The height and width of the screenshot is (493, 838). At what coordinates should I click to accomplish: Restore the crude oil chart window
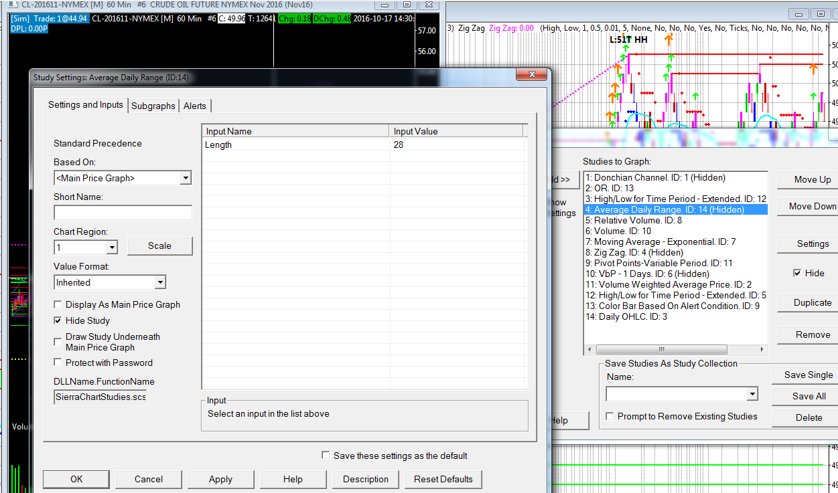[x=407, y=4]
